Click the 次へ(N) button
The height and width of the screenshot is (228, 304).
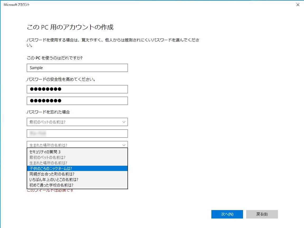click(227, 214)
